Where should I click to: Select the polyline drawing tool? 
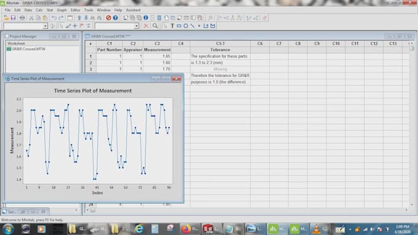coord(206,26)
